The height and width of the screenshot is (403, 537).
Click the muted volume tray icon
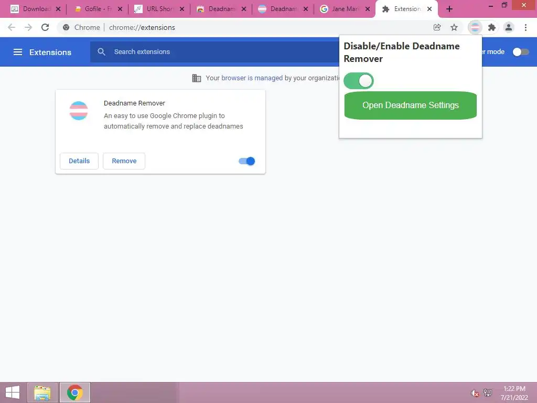(x=475, y=393)
